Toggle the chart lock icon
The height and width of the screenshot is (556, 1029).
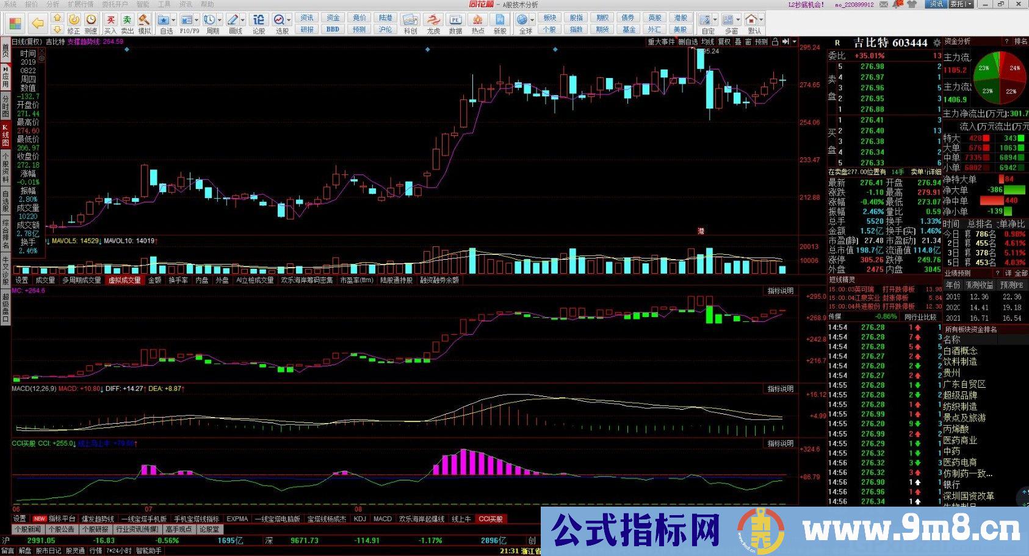click(775, 41)
